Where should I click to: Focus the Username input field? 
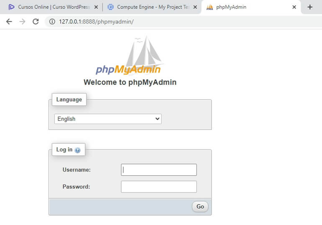159,169
